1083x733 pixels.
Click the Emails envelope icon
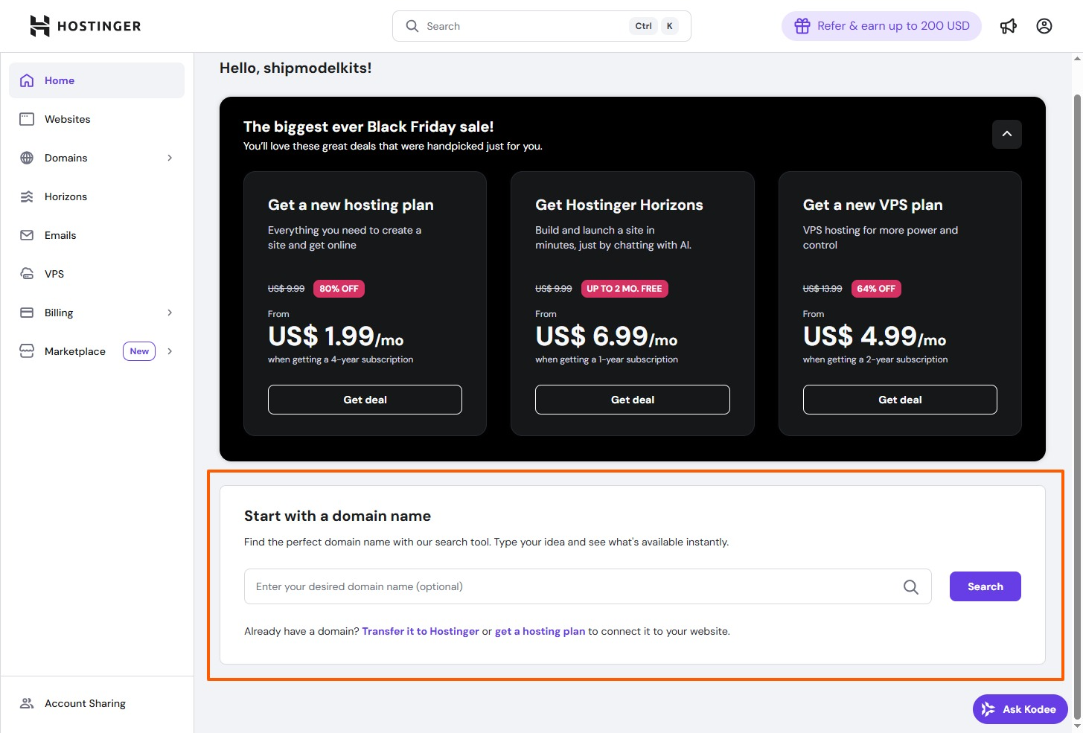point(27,235)
